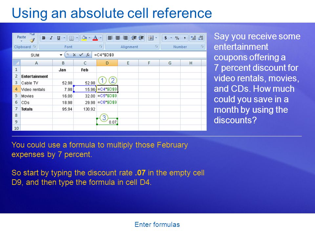Toggle Bold formatting in Font group
This screenshot has width=315, height=236.
coord(44,38)
